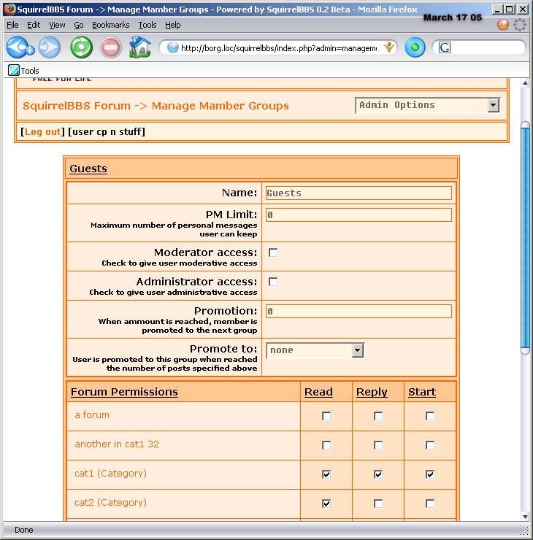Screen dimensions: 533x540
Task: Stop loading with the red Stop icon
Action: [110, 47]
